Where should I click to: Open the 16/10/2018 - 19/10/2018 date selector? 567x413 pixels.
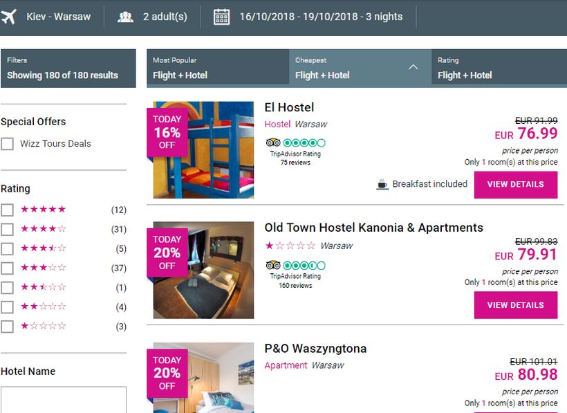tap(321, 17)
